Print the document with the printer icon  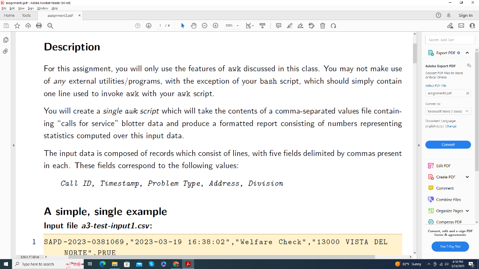(39, 26)
